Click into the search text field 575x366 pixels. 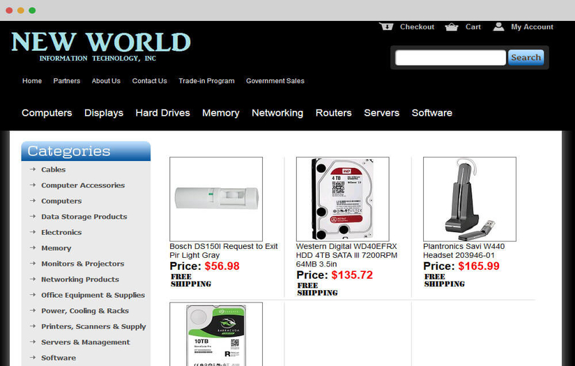click(x=450, y=58)
